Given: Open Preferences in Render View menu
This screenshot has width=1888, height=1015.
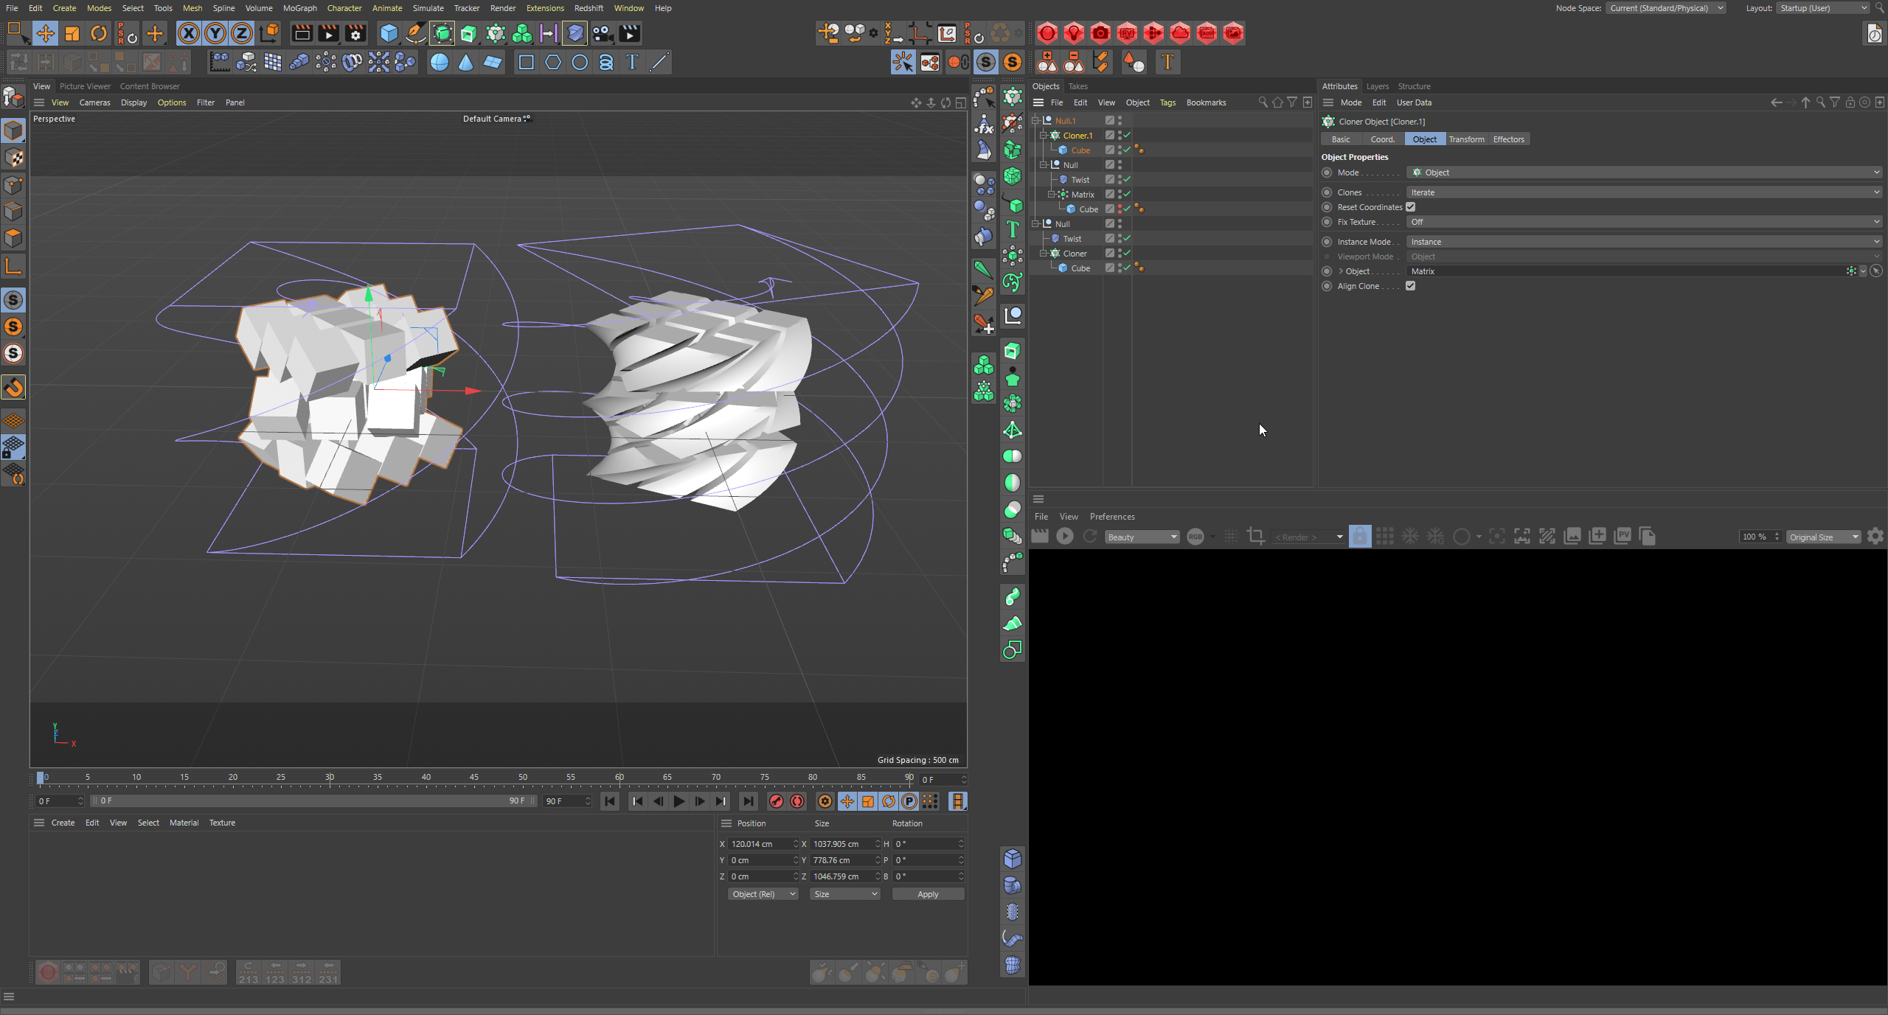Looking at the screenshot, I should point(1112,517).
